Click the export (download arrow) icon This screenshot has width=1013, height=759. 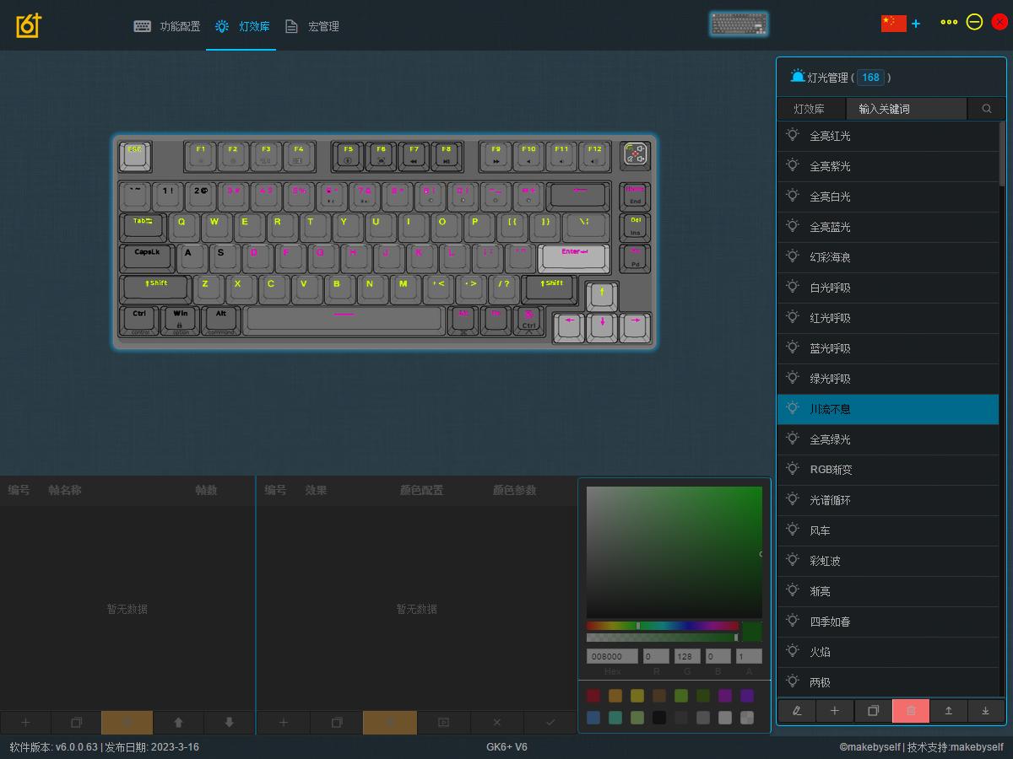pos(985,711)
